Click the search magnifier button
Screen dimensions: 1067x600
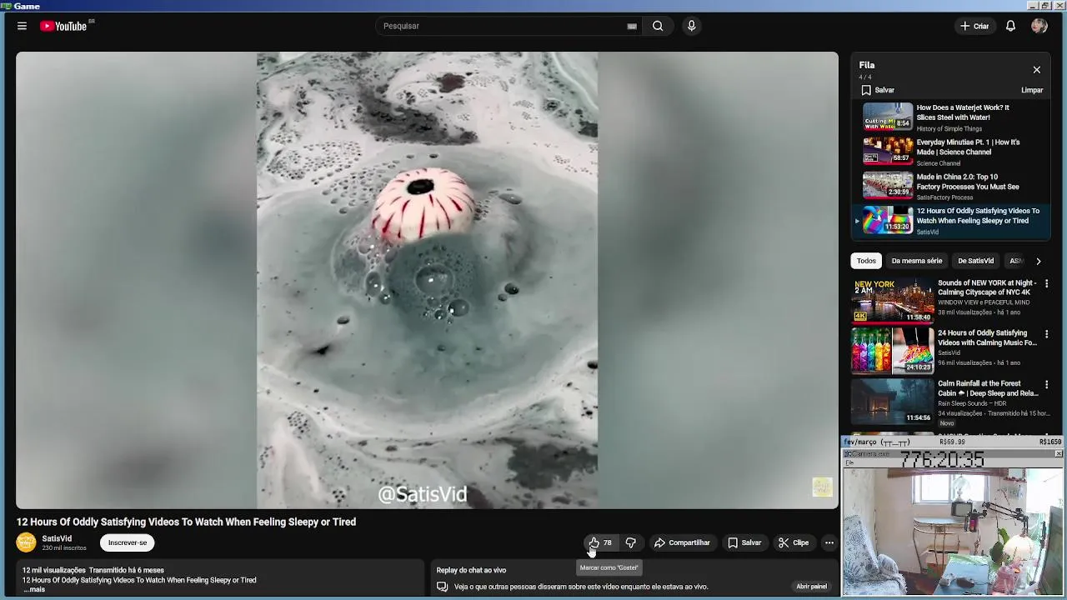pos(658,26)
